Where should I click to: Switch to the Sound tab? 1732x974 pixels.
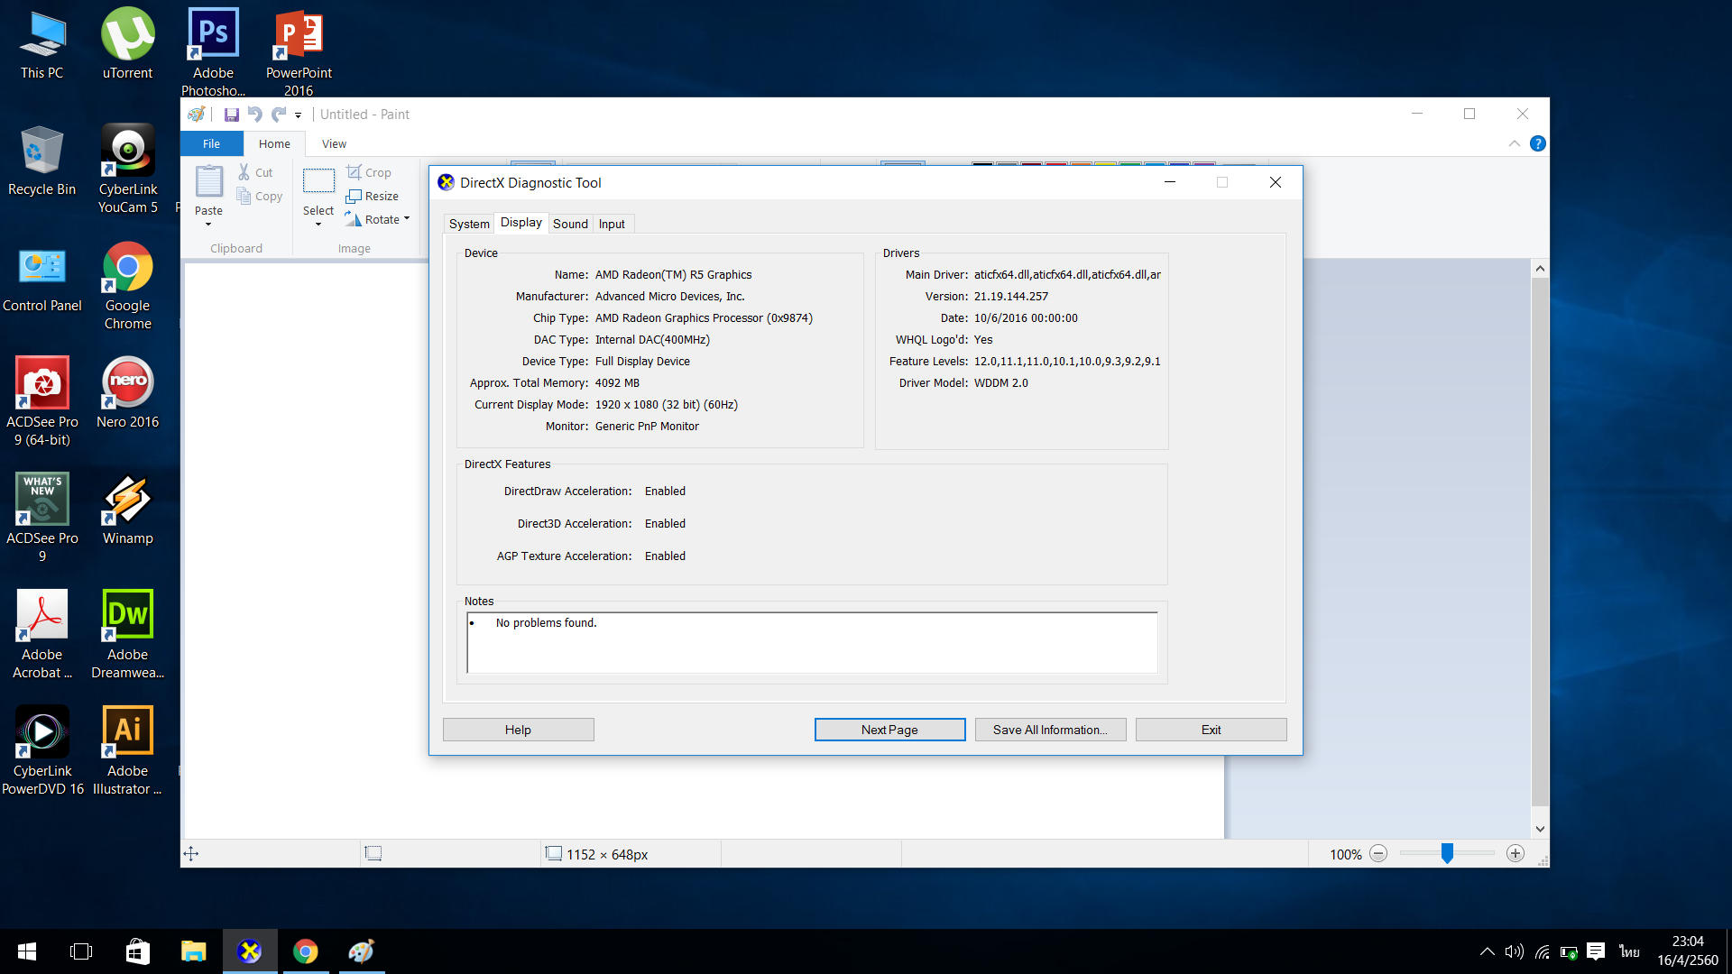570,224
